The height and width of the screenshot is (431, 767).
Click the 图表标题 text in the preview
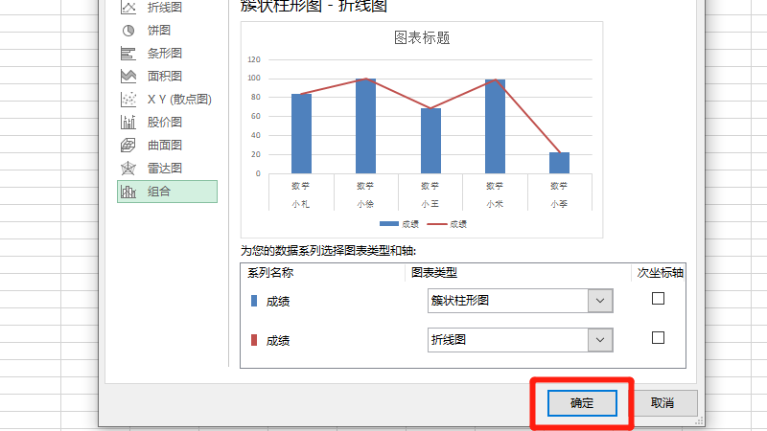422,38
